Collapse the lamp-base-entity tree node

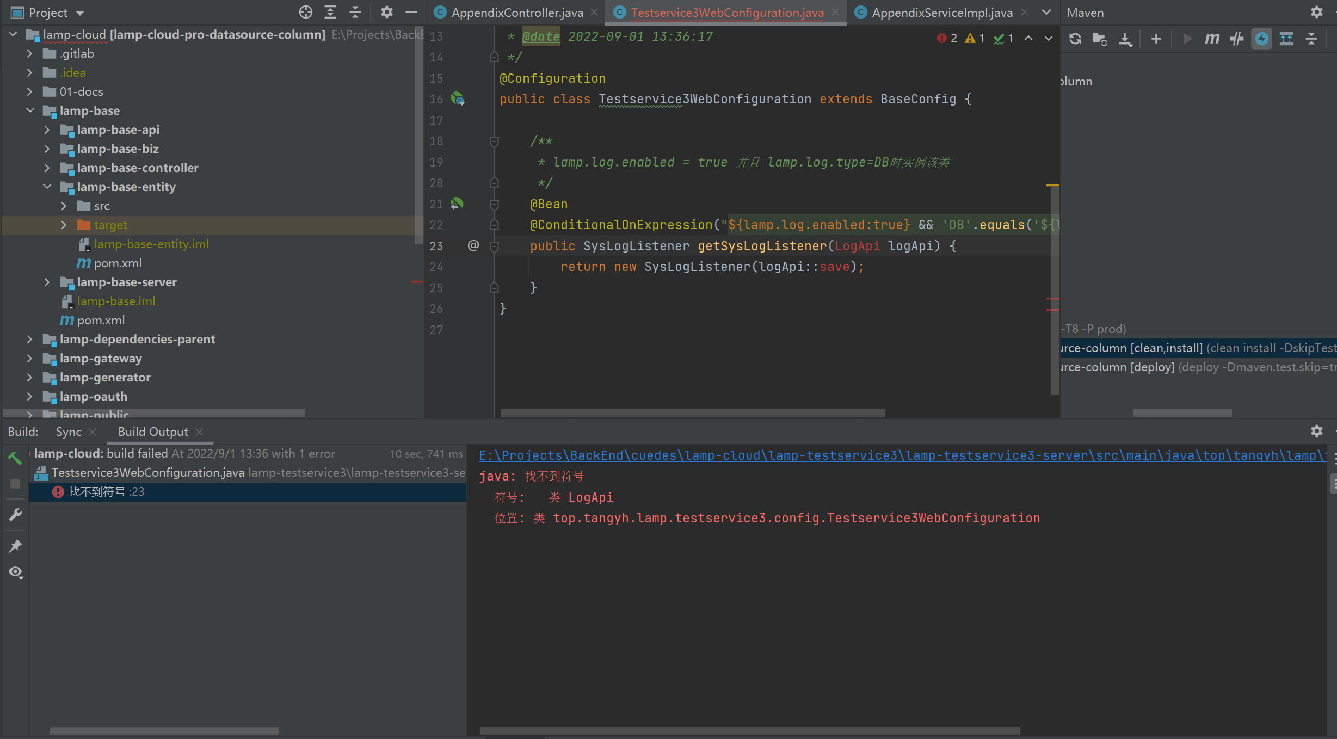[x=47, y=187]
